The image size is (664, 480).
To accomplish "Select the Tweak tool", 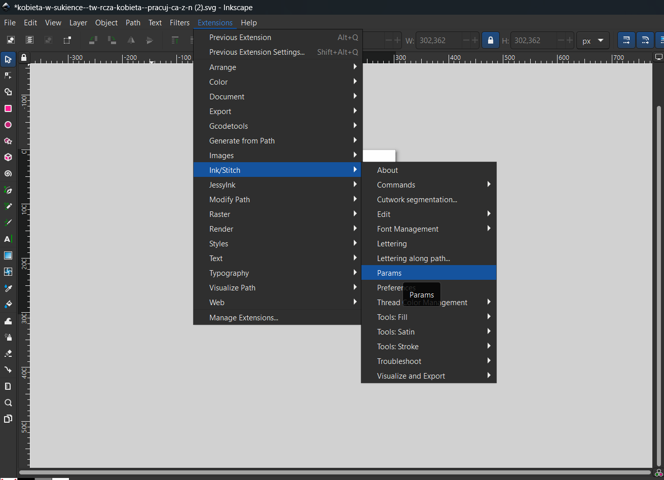I will coord(8,320).
